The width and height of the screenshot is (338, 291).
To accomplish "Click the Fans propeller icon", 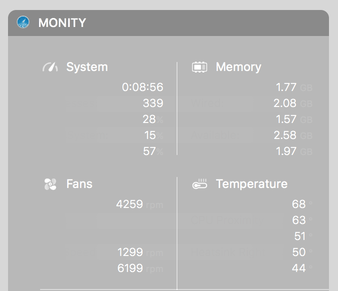I will [50, 184].
